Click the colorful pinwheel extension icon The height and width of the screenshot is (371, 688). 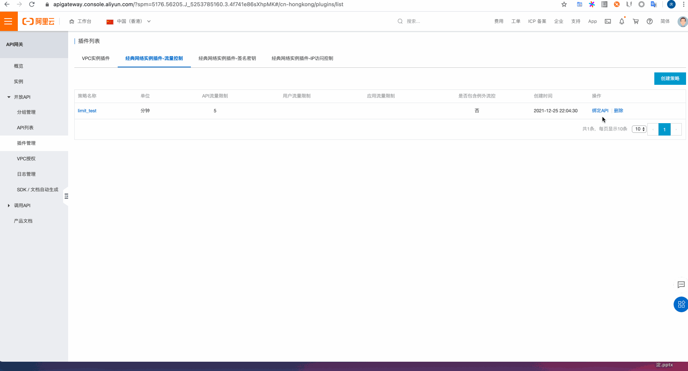pos(592,4)
